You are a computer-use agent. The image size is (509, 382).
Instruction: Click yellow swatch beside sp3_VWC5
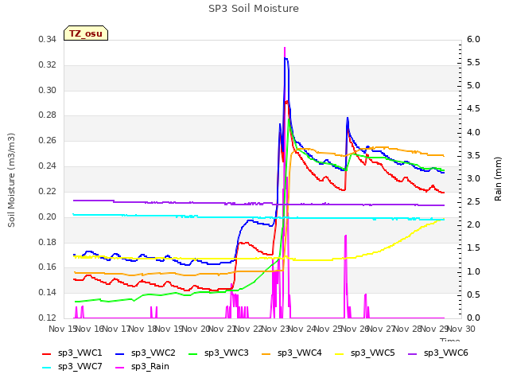(340, 353)
